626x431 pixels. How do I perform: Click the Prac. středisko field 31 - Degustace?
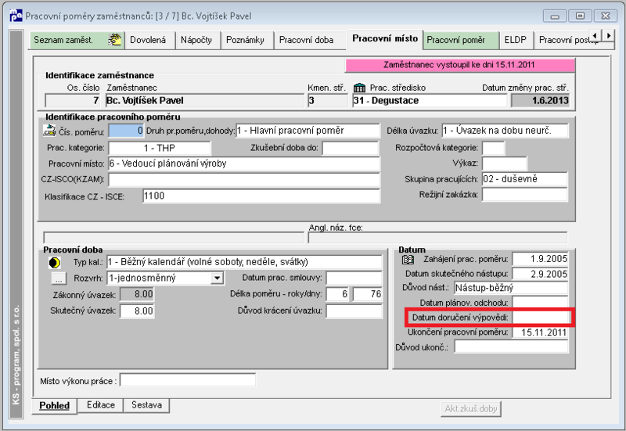(x=429, y=101)
